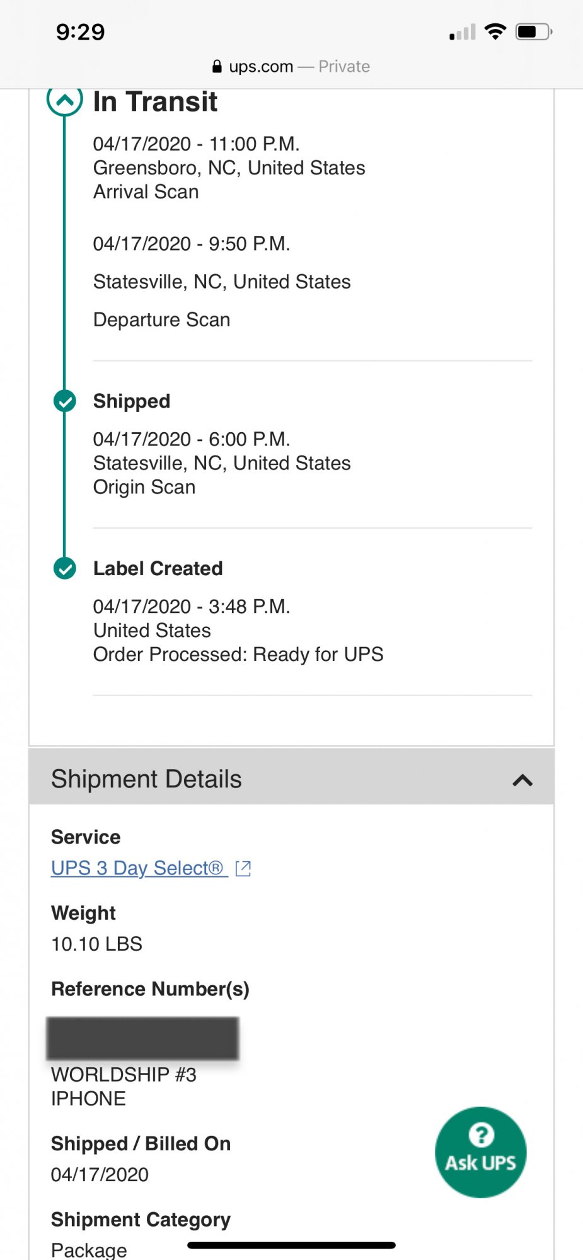Click the Shipped checkmark icon
Screen dimensions: 583x1260
[x=65, y=401]
